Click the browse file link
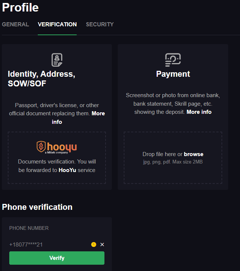 [194, 154]
